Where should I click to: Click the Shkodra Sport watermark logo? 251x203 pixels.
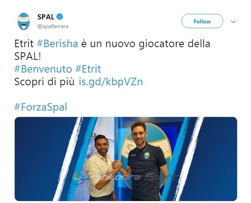pyautogui.click(x=124, y=177)
